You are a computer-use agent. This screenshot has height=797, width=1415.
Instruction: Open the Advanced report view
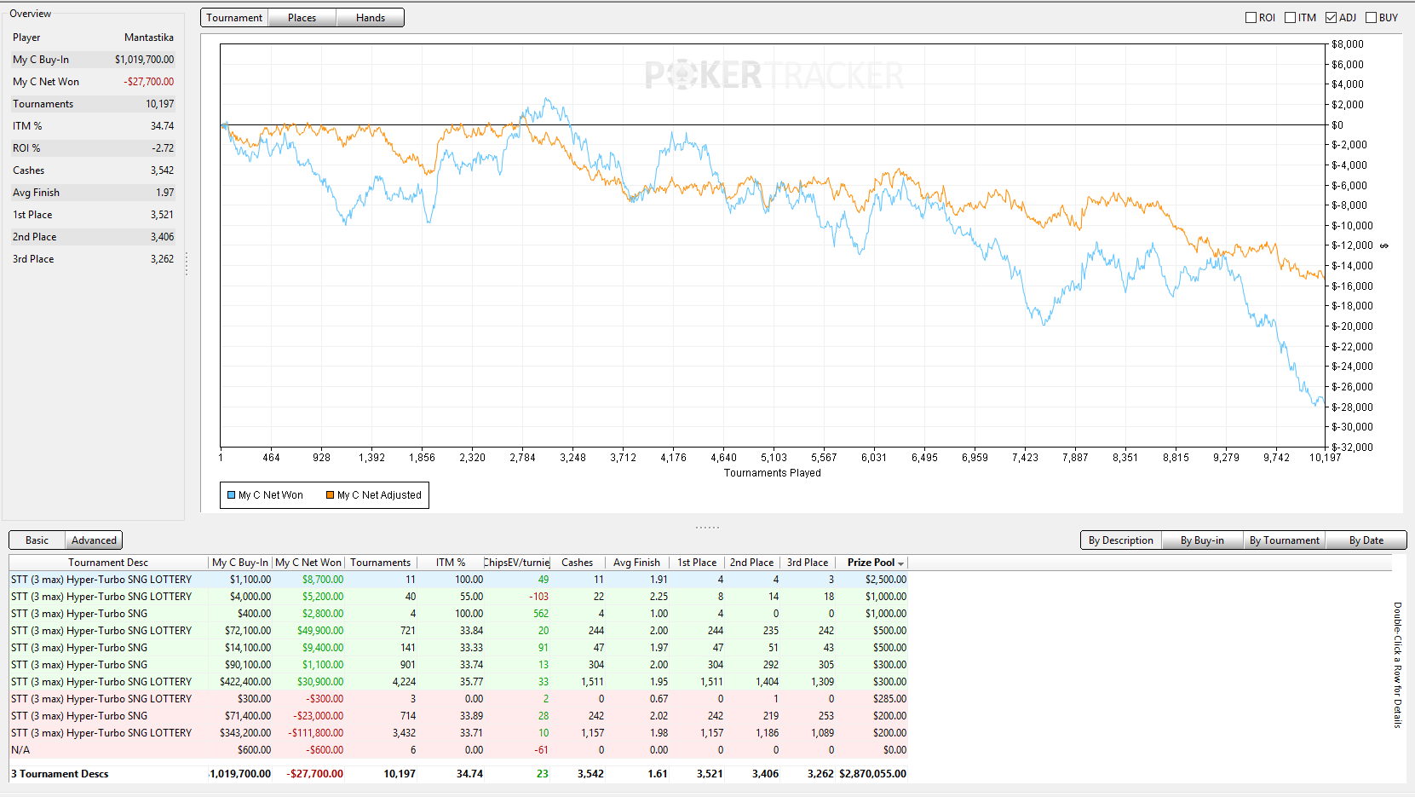94,540
